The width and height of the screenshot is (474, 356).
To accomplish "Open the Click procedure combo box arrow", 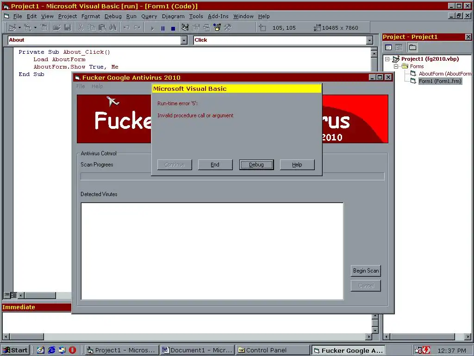I will (x=369, y=40).
